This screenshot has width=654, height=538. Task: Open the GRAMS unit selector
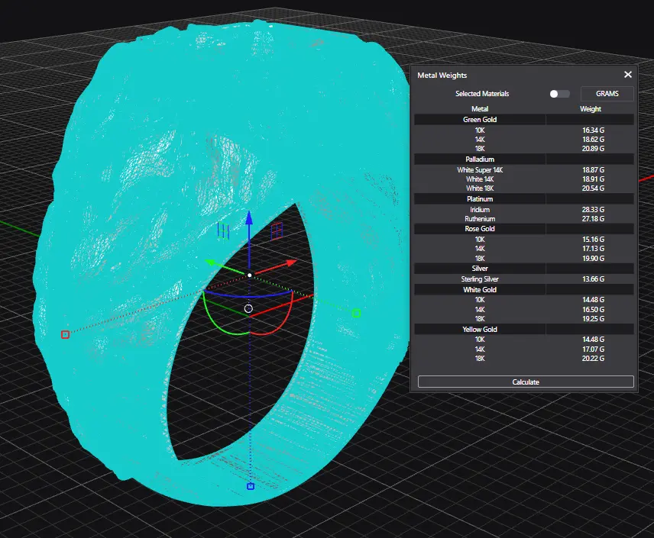607,94
